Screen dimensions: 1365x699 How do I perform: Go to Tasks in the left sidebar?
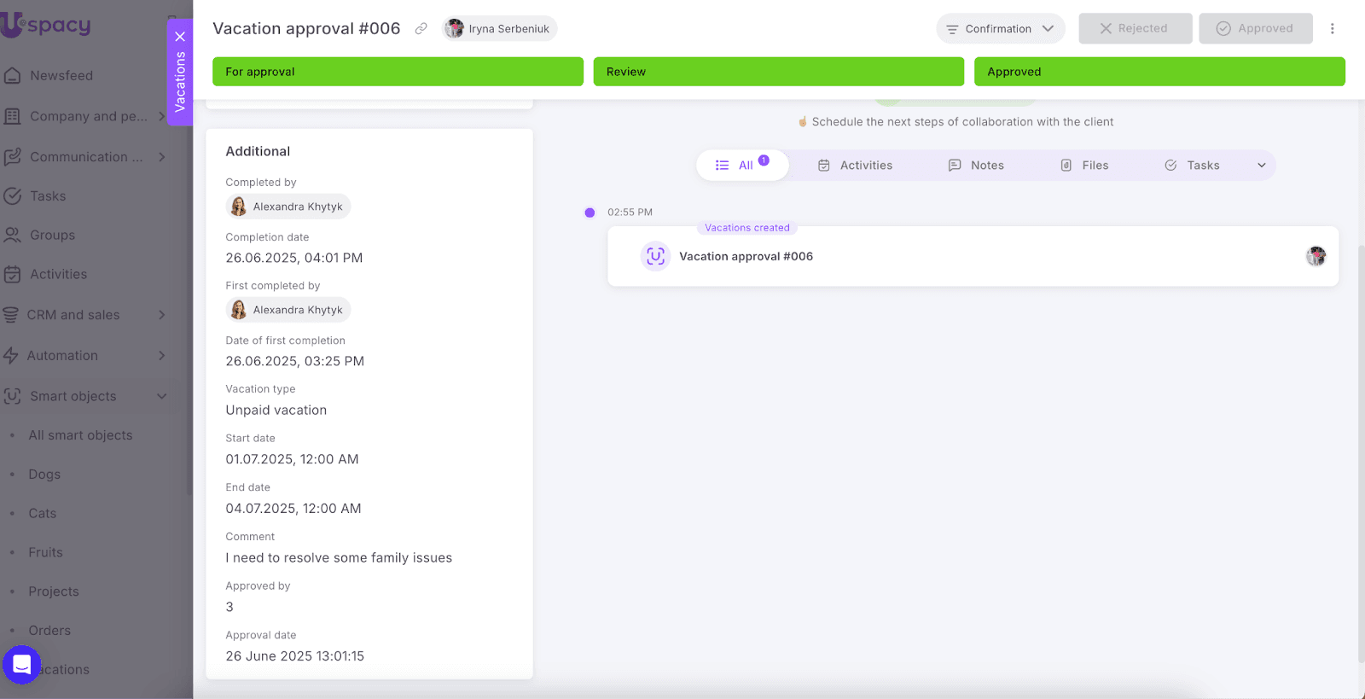[48, 196]
